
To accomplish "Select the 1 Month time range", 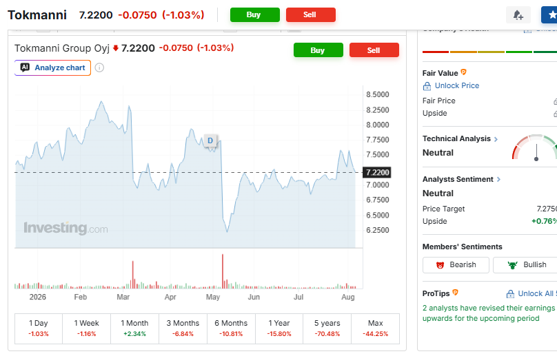I will (x=134, y=328).
